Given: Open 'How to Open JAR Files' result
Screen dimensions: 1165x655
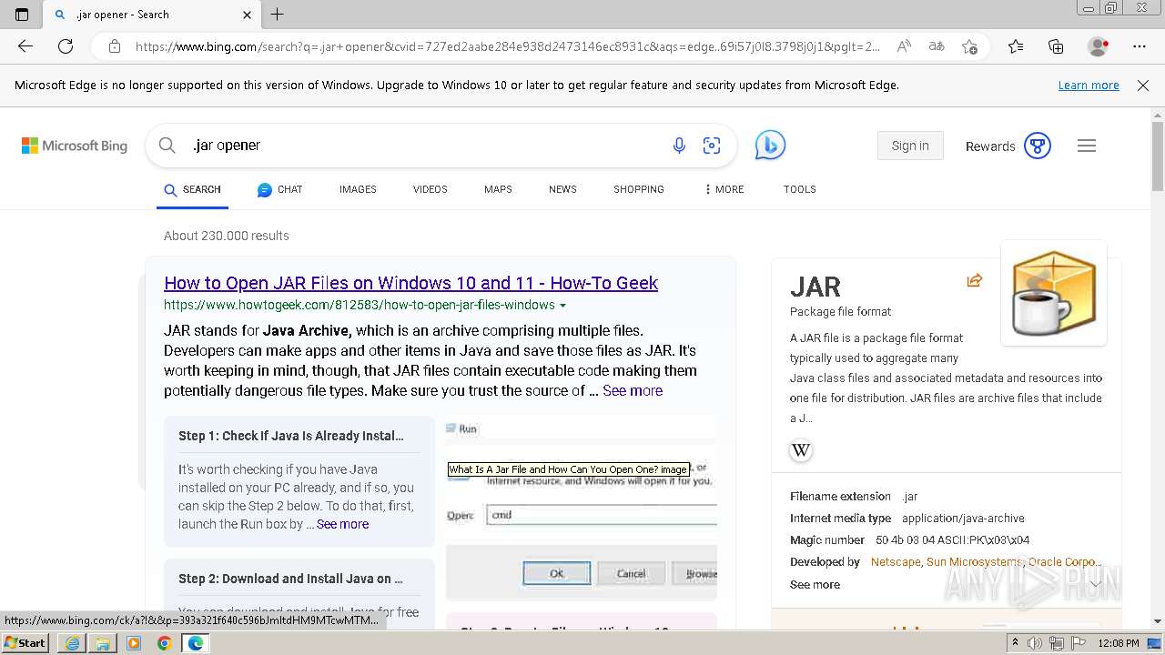Looking at the screenshot, I should (410, 283).
